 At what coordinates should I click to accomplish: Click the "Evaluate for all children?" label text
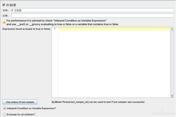[21, 114]
